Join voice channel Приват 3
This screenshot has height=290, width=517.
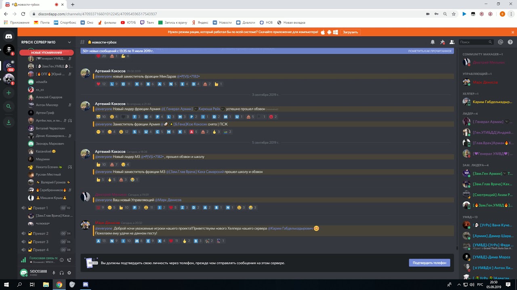(46, 242)
